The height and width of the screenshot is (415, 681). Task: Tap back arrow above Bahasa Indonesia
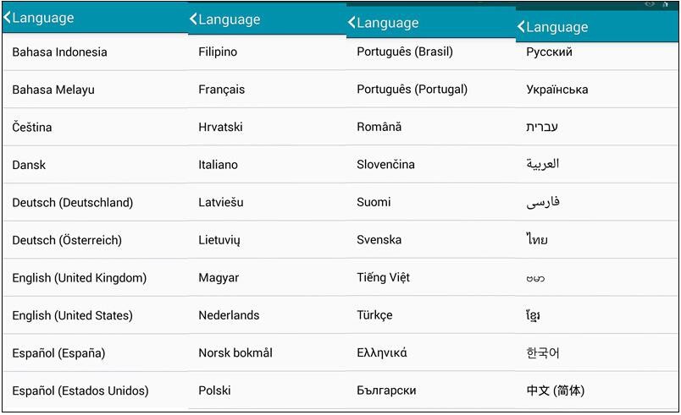[x=8, y=17]
